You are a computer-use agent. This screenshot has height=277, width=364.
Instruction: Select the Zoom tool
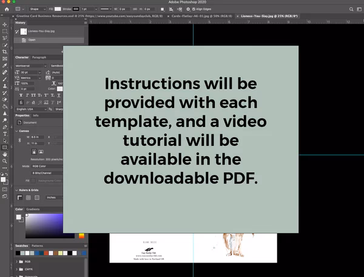click(5, 161)
